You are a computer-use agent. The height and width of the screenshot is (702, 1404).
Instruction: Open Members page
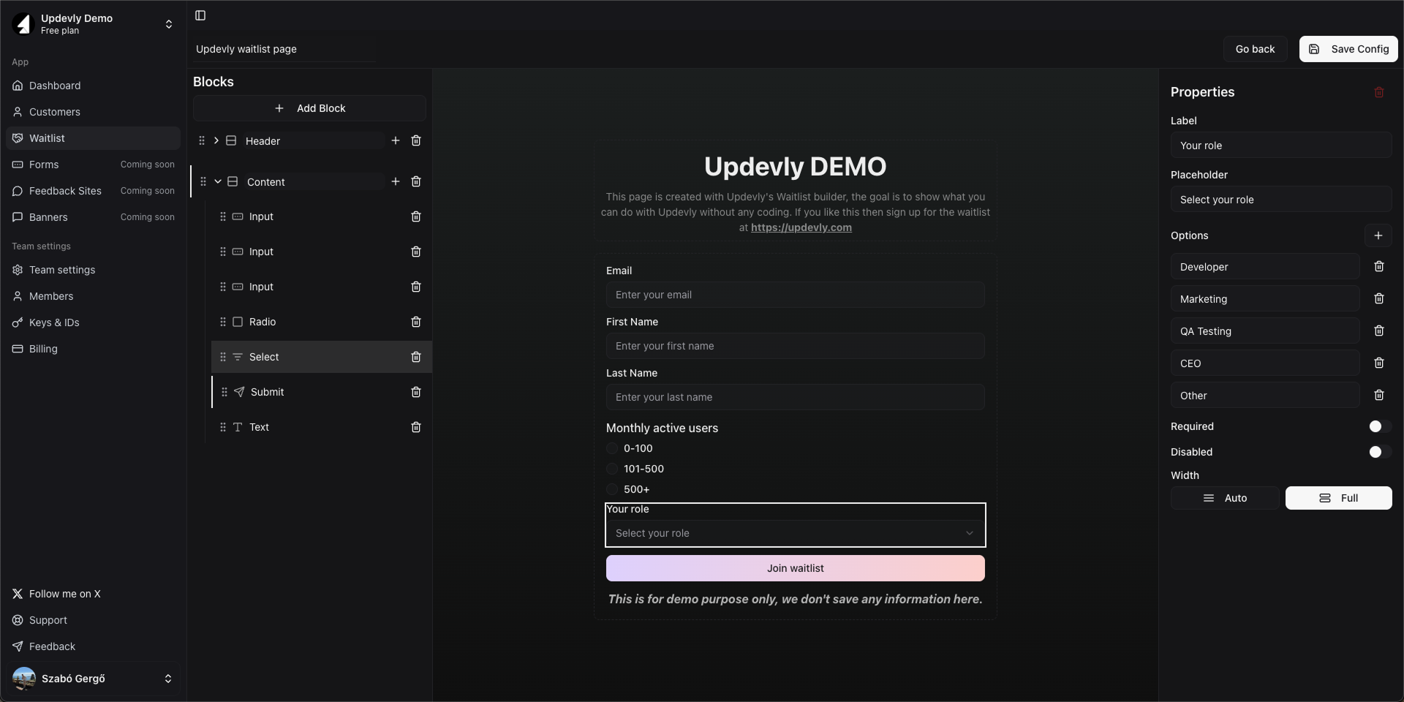[93, 296]
